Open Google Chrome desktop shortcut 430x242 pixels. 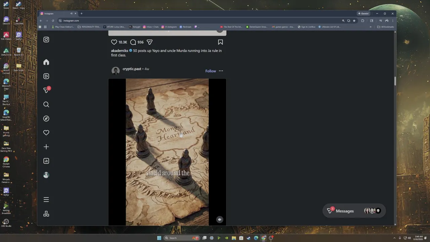pos(6,162)
